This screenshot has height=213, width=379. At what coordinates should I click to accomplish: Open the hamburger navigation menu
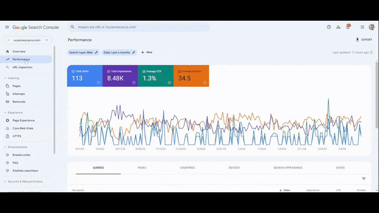coord(7,27)
